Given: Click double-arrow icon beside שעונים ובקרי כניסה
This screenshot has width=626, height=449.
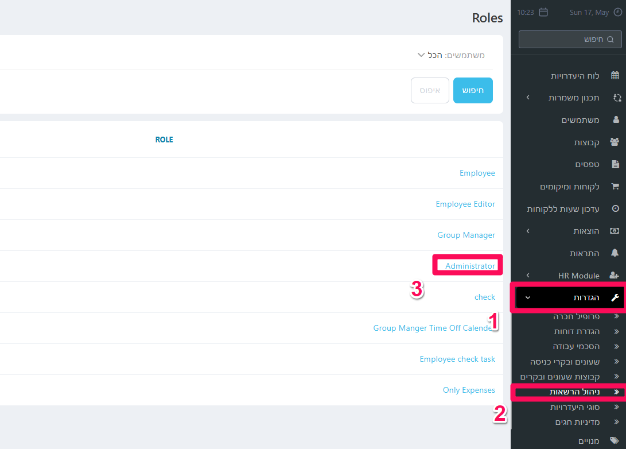Looking at the screenshot, I should (616, 362).
